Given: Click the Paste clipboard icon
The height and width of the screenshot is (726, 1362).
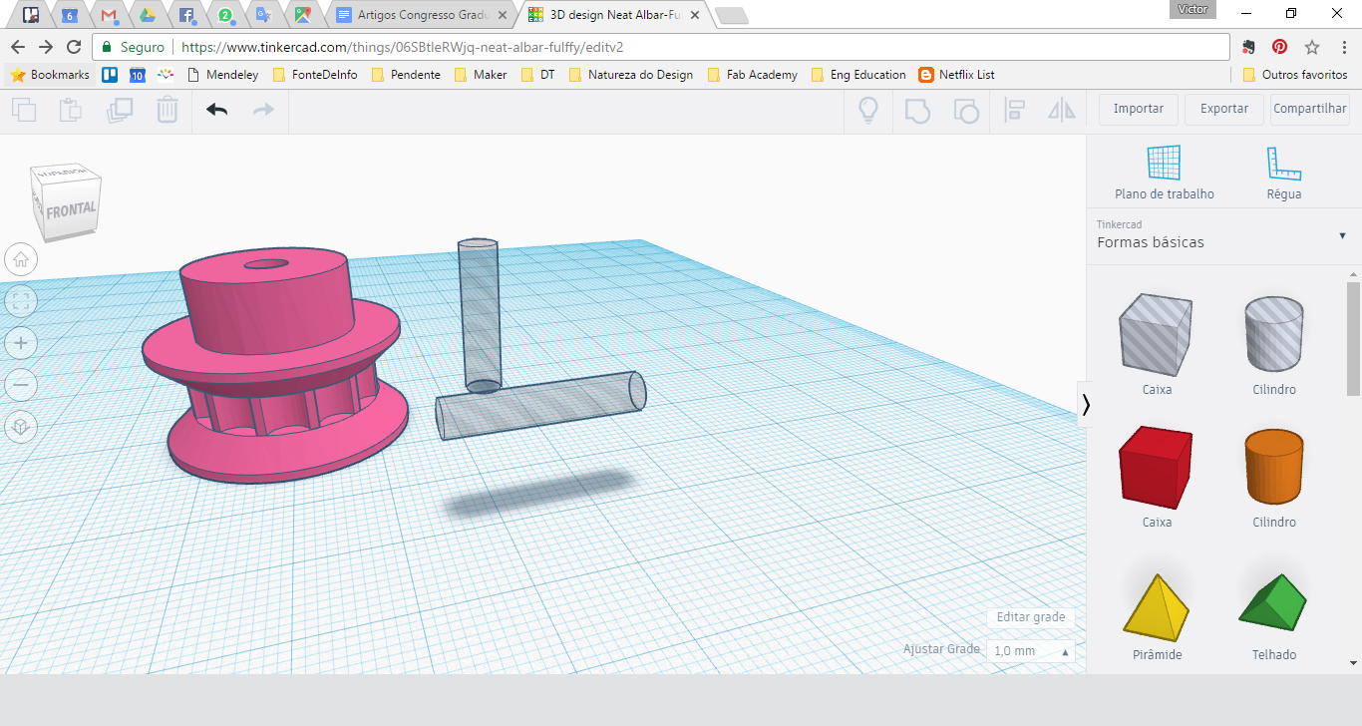Looking at the screenshot, I should (71, 110).
